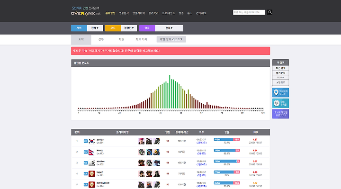Click the tallest green bar in distribution chart

pyautogui.click(x=170, y=92)
